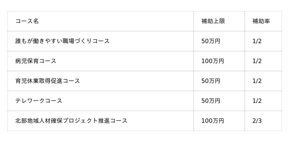
Task: Click 1/2 rate in 育児休業取得促進 row
Action: pos(263,81)
